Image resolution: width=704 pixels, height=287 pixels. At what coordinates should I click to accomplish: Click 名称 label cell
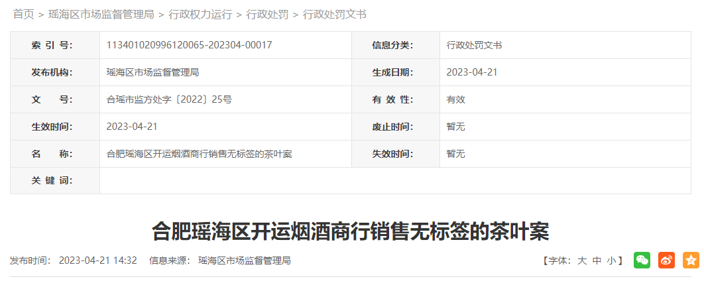[55, 154]
